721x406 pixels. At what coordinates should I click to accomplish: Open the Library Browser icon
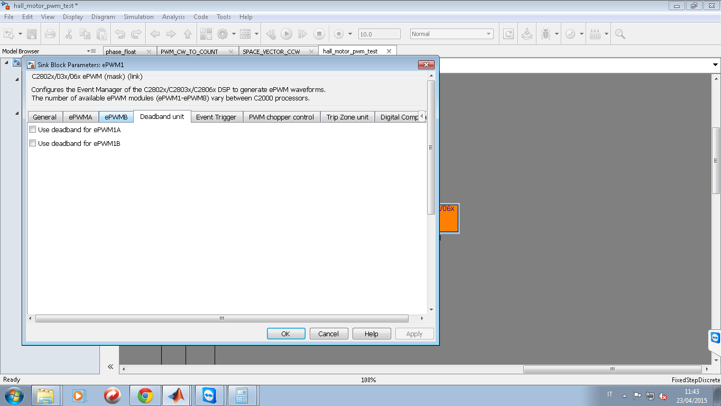(206, 34)
